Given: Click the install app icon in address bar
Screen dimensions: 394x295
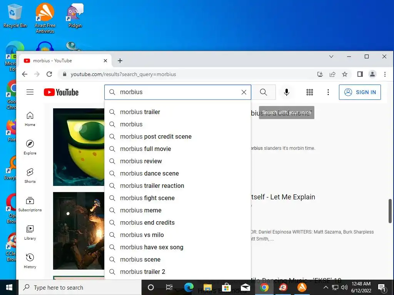Looking at the screenshot, I should coord(320,74).
